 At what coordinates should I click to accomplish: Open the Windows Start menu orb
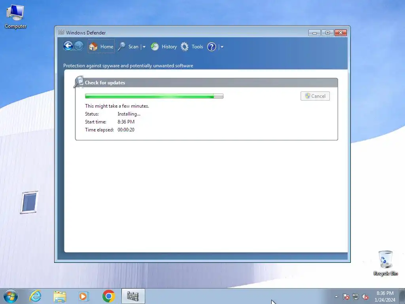click(x=11, y=296)
